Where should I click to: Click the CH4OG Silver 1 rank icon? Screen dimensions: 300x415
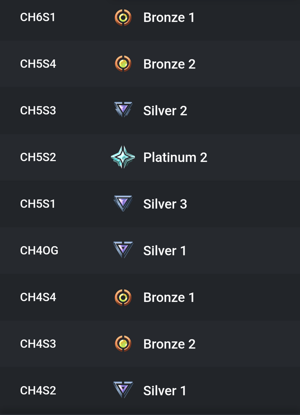pyautogui.click(x=122, y=250)
